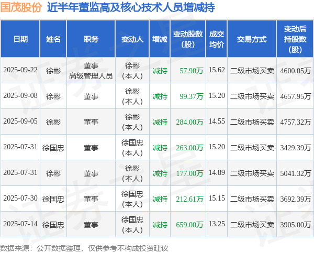
Task: Click 减持 in the 2025-09-08 row
Action: coord(160,96)
